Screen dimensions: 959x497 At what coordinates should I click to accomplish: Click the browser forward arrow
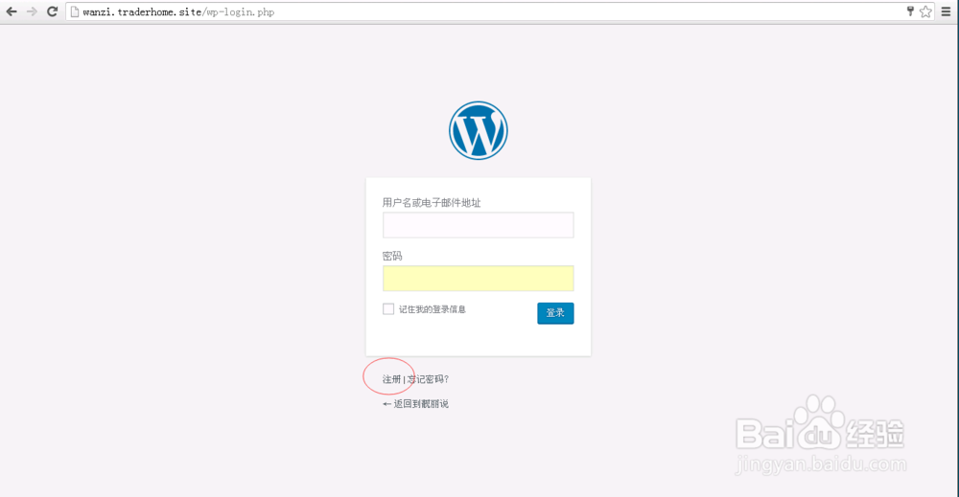tap(32, 11)
